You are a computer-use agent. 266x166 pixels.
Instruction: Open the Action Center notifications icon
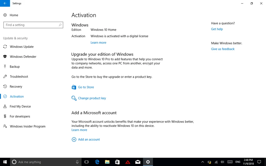tap(259, 162)
